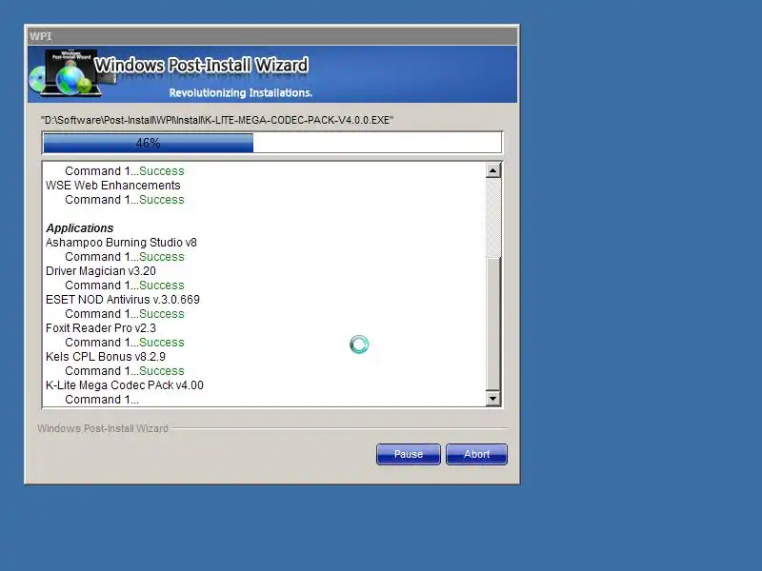The height and width of the screenshot is (571, 762).
Task: Click the 'WSE Web Enhancements' log entry
Action: pos(112,185)
